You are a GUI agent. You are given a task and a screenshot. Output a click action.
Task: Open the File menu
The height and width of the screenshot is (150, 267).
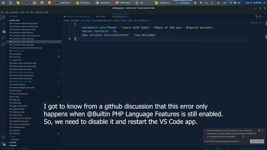(2, 12)
